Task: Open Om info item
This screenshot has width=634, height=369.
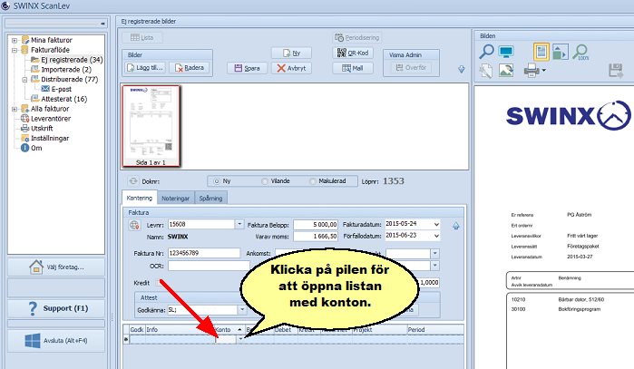Action: coord(32,148)
